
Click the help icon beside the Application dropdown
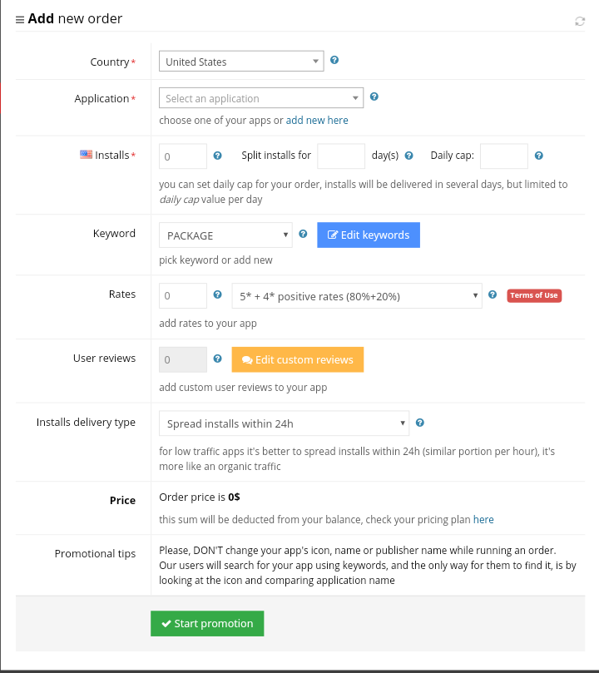point(374,96)
